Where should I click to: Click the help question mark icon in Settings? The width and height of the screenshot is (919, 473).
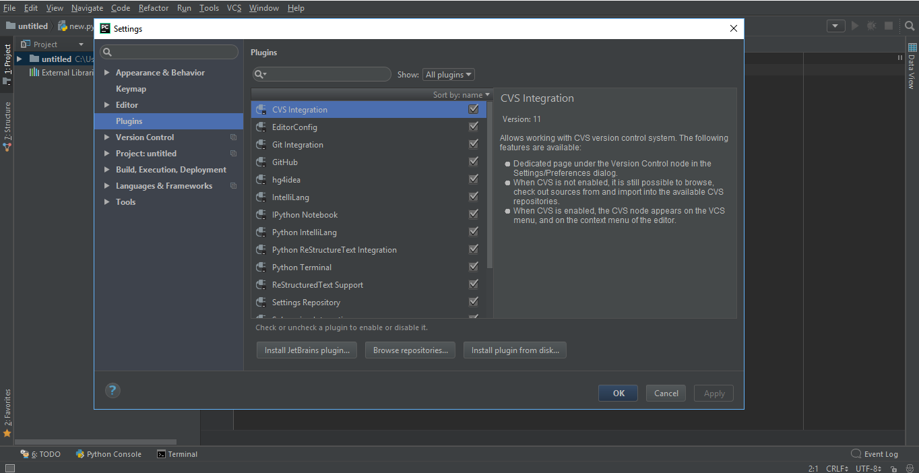point(112,390)
